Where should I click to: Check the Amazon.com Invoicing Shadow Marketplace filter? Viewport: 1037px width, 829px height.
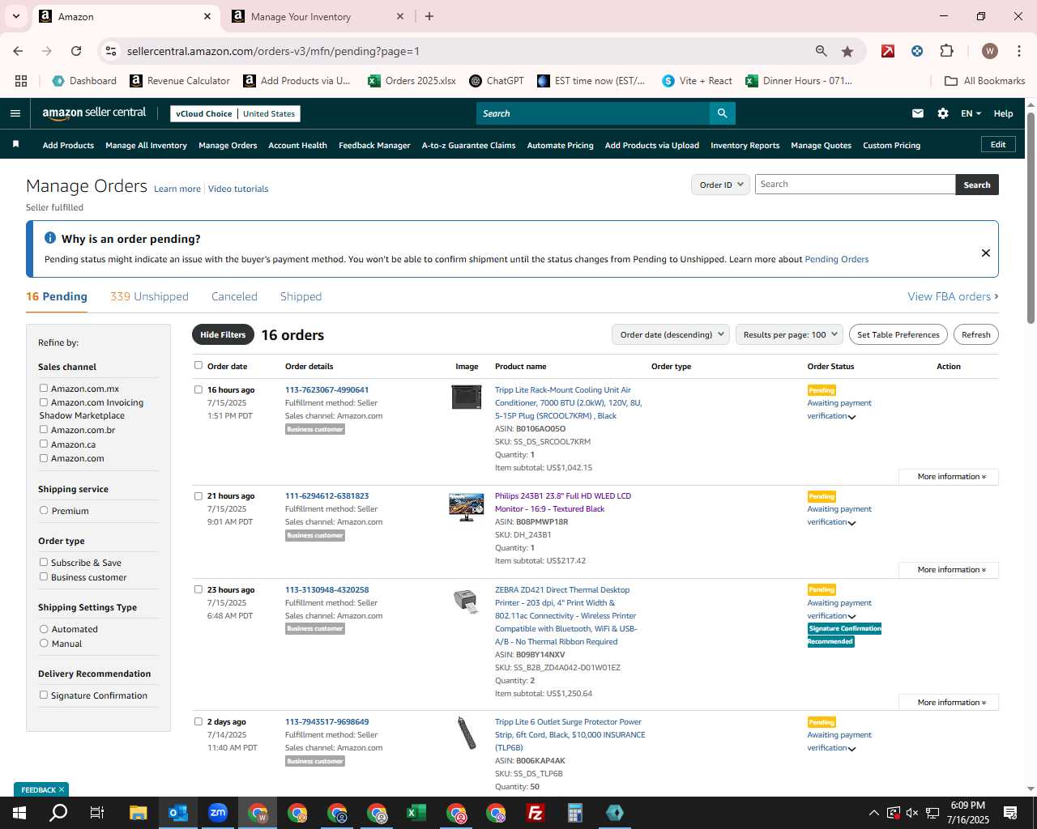pyautogui.click(x=44, y=402)
